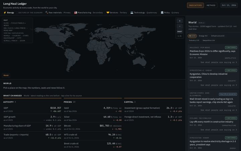Open the Indicators view
The image size is (241, 151).
point(195,5)
